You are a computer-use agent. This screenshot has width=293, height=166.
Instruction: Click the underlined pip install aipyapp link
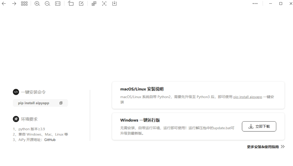click(x=247, y=97)
